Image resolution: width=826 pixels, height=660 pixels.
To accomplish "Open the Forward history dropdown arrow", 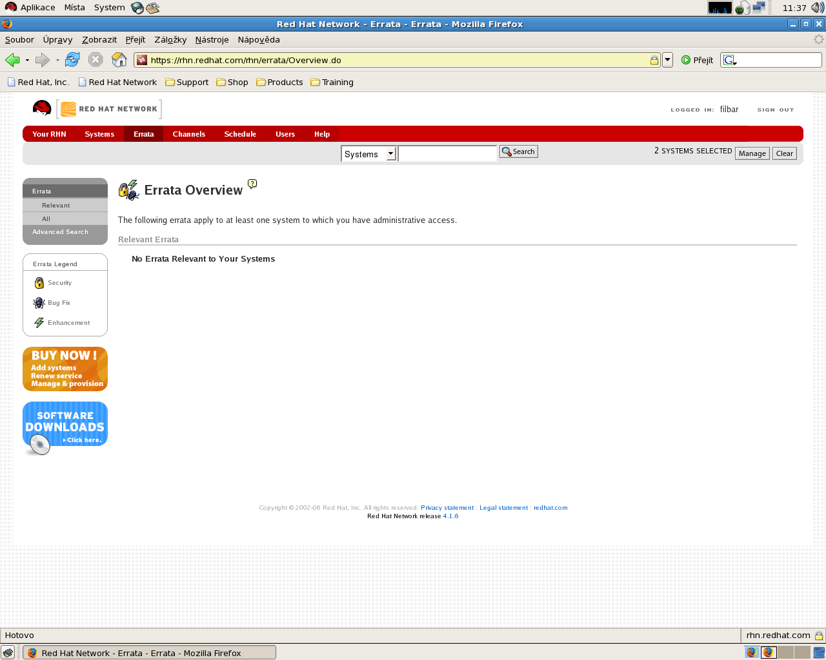I will pos(57,60).
